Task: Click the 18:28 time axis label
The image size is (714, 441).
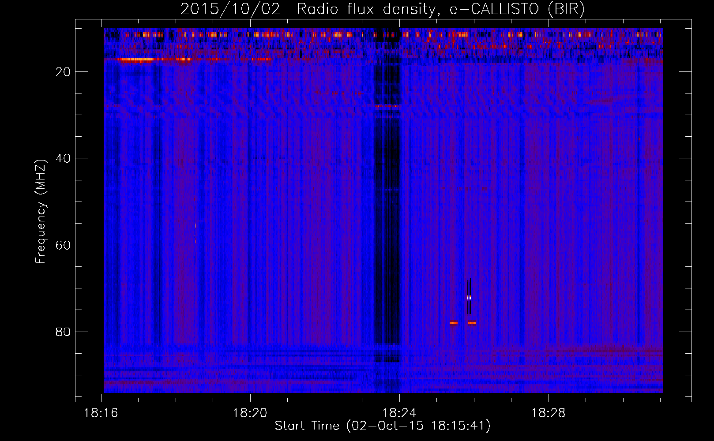Action: tap(548, 413)
